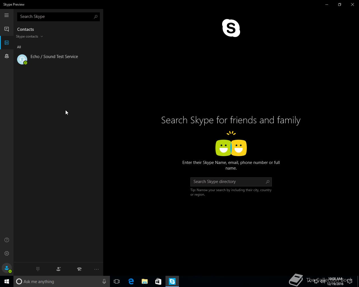Open Help from the sidebar
359x287 pixels.
click(7, 240)
